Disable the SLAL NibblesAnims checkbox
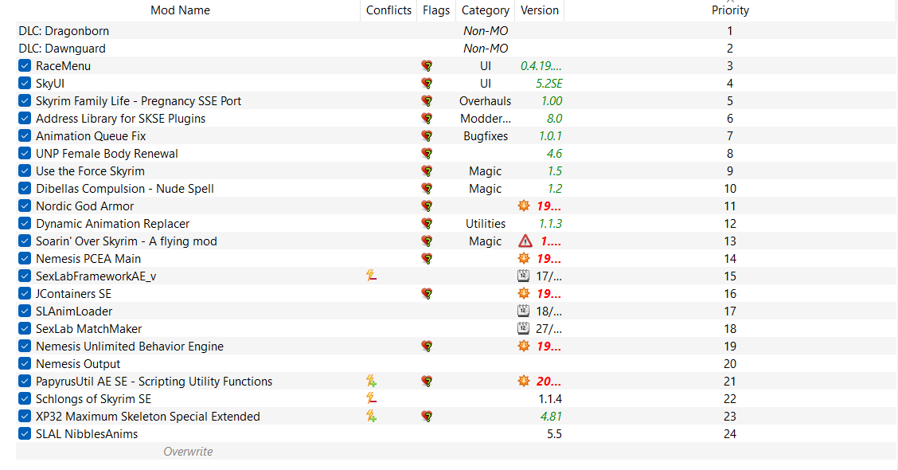Image resolution: width=898 pixels, height=470 pixels. [x=25, y=434]
